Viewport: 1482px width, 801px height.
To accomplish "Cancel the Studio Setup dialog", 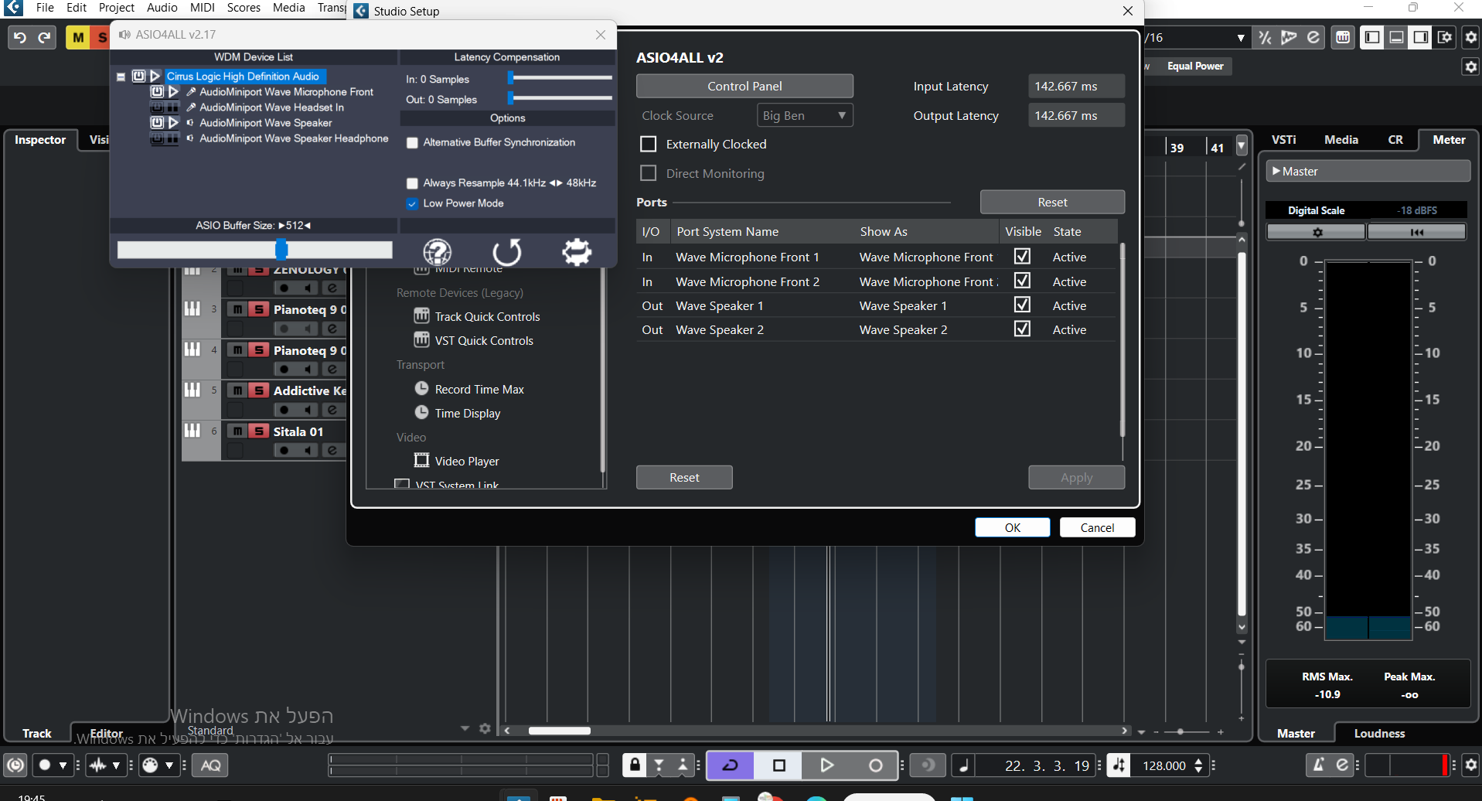I will click(1097, 527).
